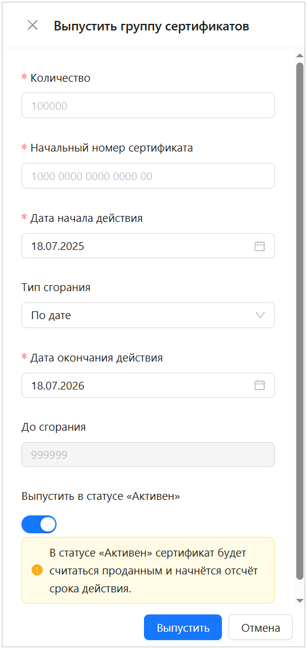
Task: Open calendar icon for Дата начала действия
Action: (259, 246)
